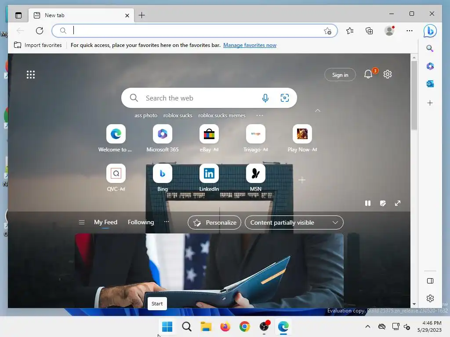Open the Collections icon
450x337 pixels.
click(369, 31)
